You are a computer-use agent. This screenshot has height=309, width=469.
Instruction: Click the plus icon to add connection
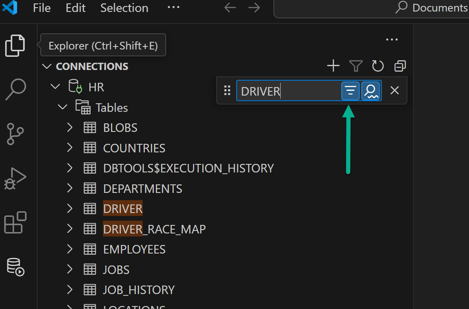click(x=333, y=66)
